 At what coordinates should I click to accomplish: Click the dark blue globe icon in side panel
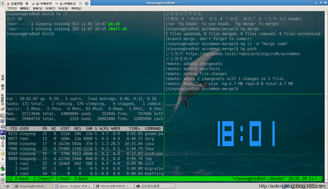click(x=3, y=132)
